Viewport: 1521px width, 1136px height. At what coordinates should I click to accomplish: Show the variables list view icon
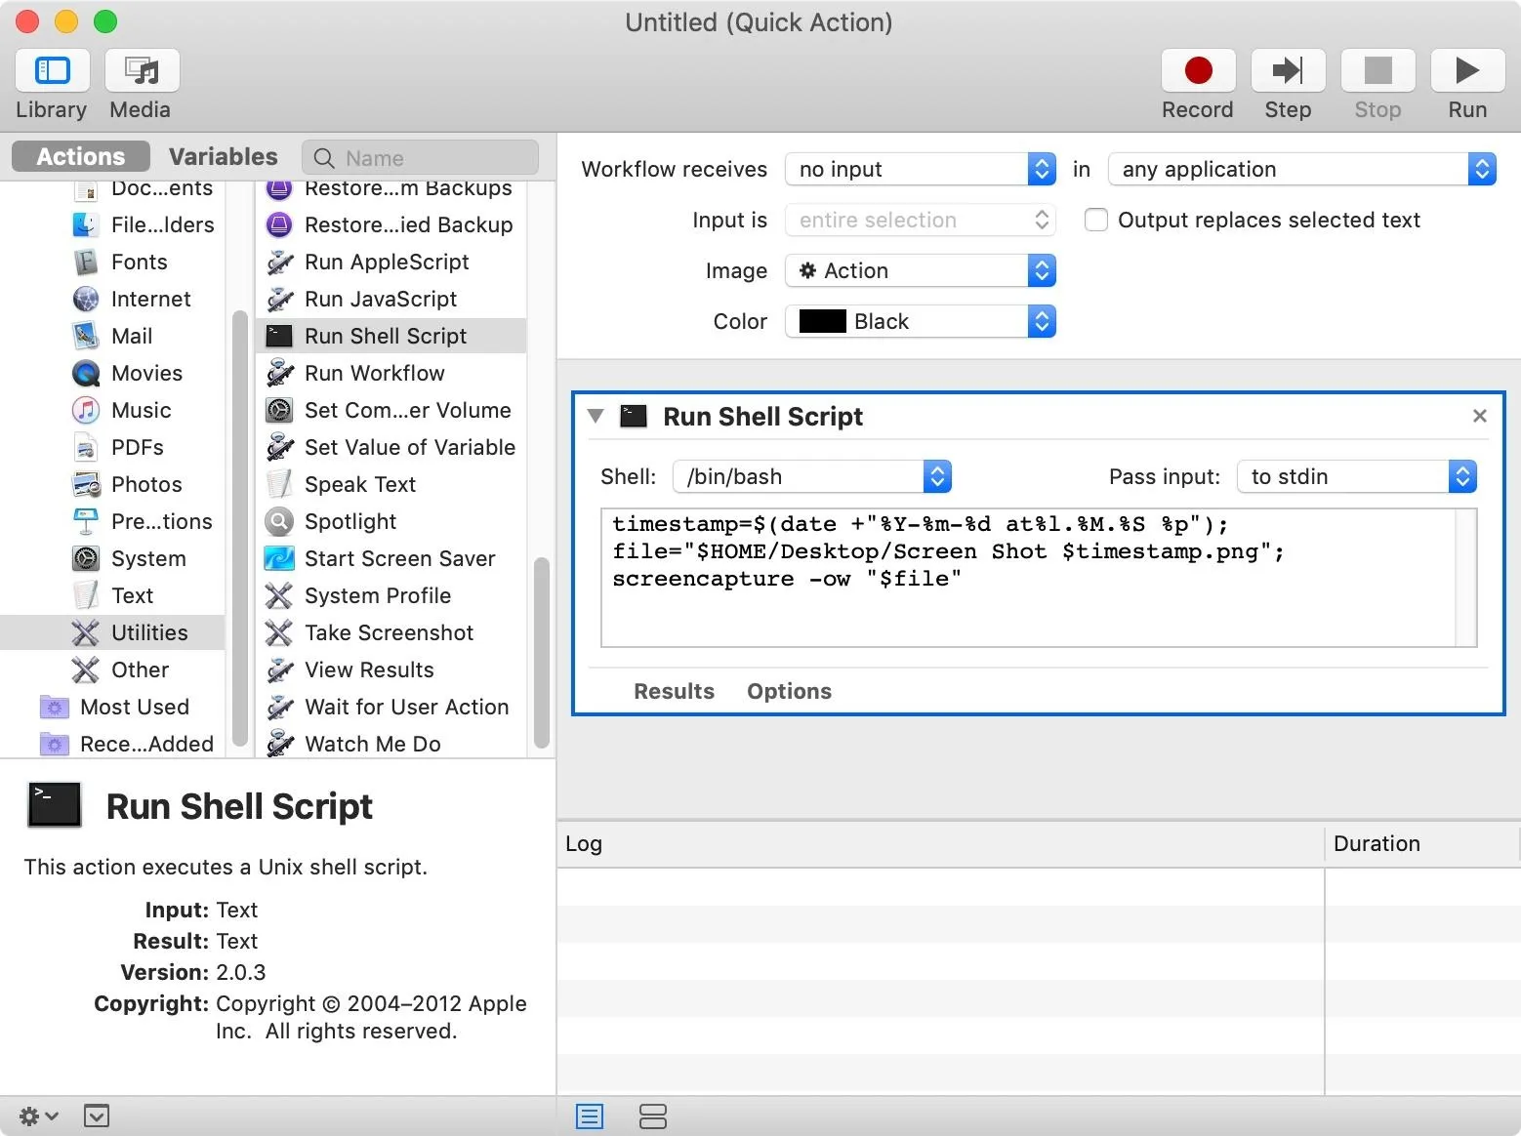[x=652, y=1116]
